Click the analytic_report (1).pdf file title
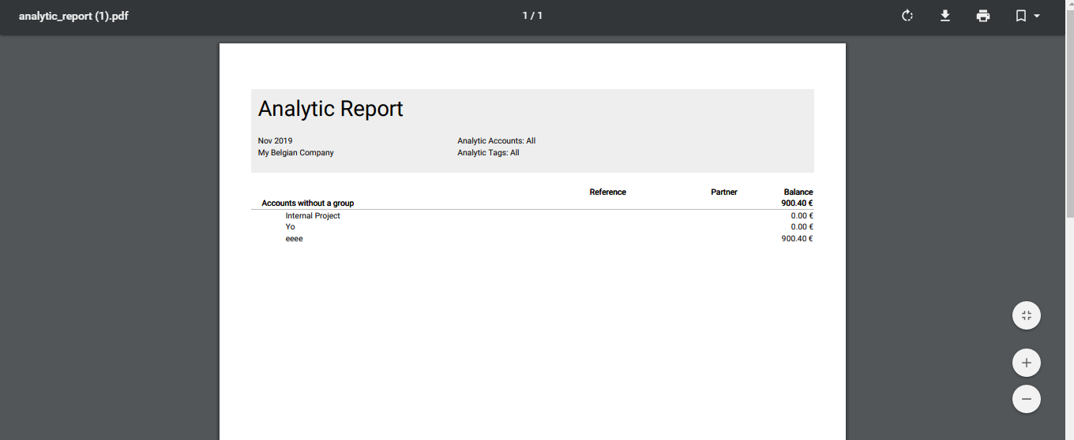Viewport: 1074px width, 440px height. coord(73,16)
